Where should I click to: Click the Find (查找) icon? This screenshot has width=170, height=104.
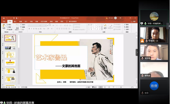click(x=126, y=25)
